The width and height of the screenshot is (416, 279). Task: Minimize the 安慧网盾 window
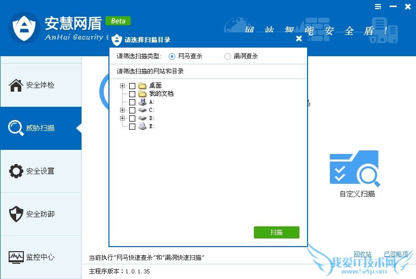pyautogui.click(x=393, y=7)
